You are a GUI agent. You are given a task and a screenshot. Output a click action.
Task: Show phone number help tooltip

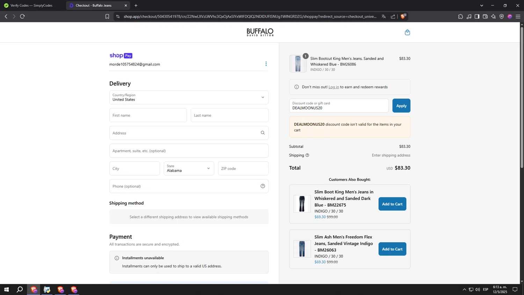coord(263,186)
